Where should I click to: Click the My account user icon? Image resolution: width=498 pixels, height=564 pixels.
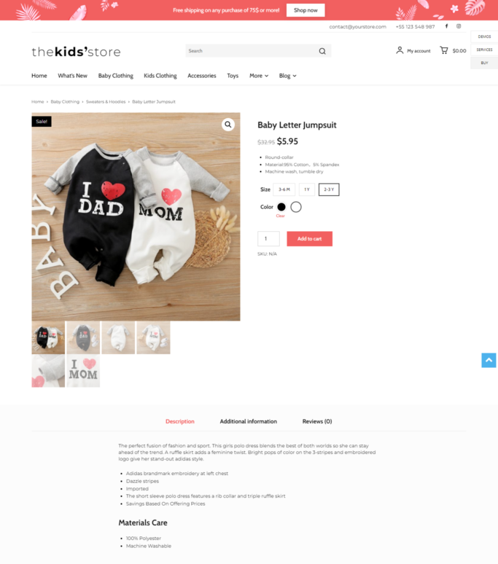click(400, 50)
